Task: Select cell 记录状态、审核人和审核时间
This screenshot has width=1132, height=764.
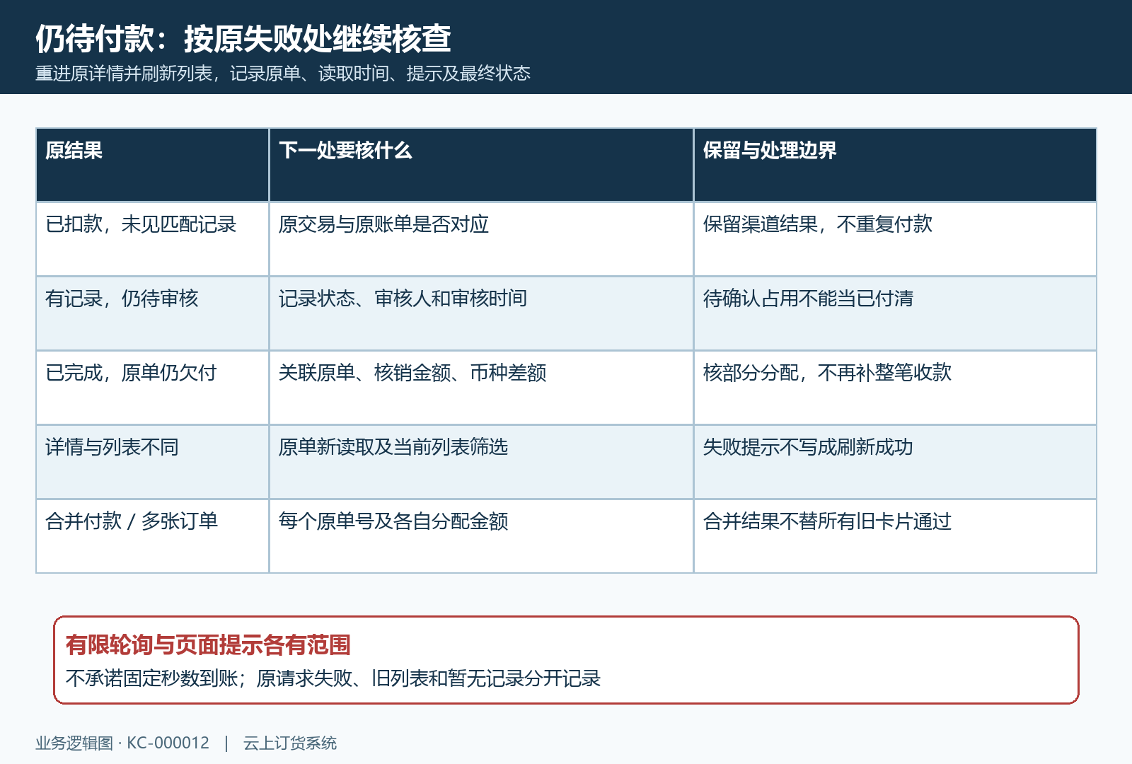Action: 481,313
